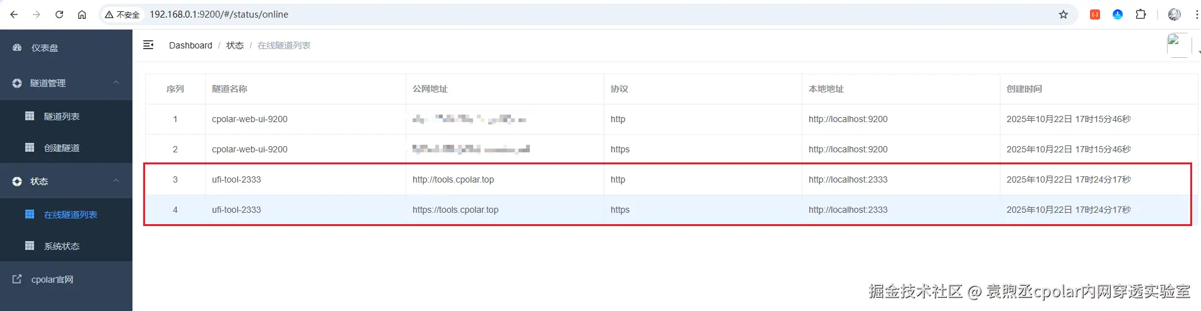The width and height of the screenshot is (1201, 311).
Task: Click the cpolar官网 external-link icon
Action: pos(17,279)
